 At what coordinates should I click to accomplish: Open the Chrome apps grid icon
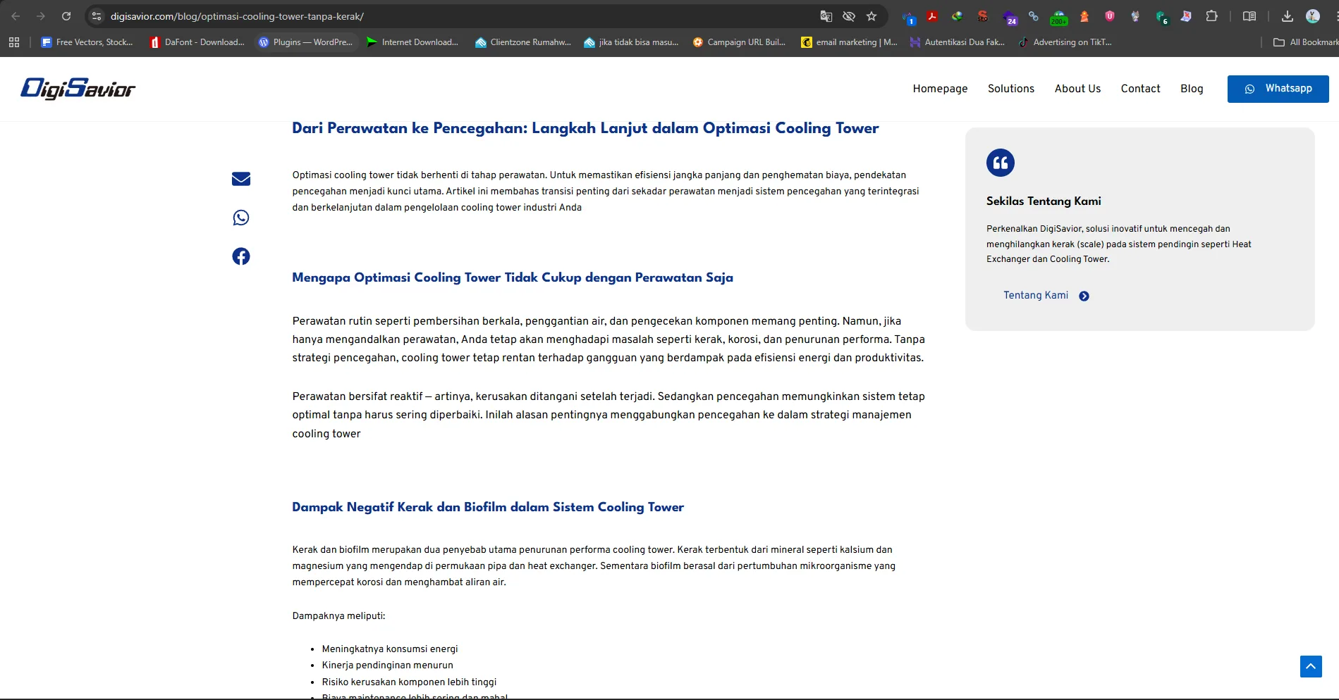[14, 42]
